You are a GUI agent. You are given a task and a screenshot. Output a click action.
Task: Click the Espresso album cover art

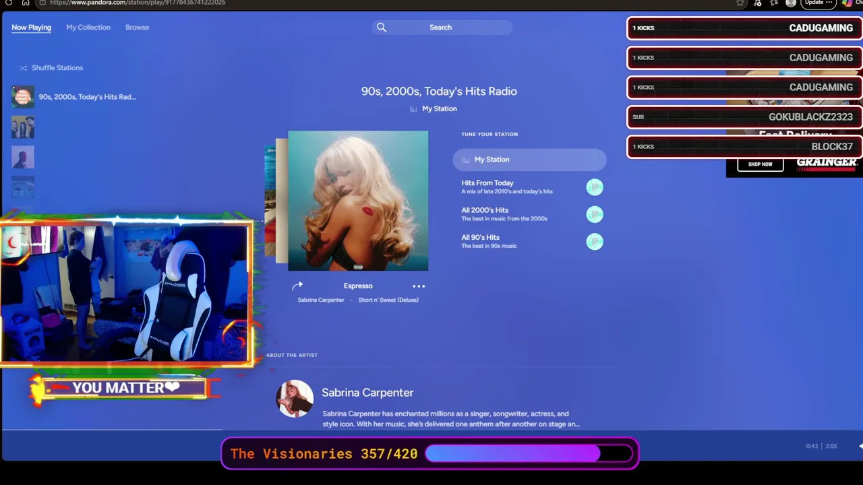[x=358, y=201]
